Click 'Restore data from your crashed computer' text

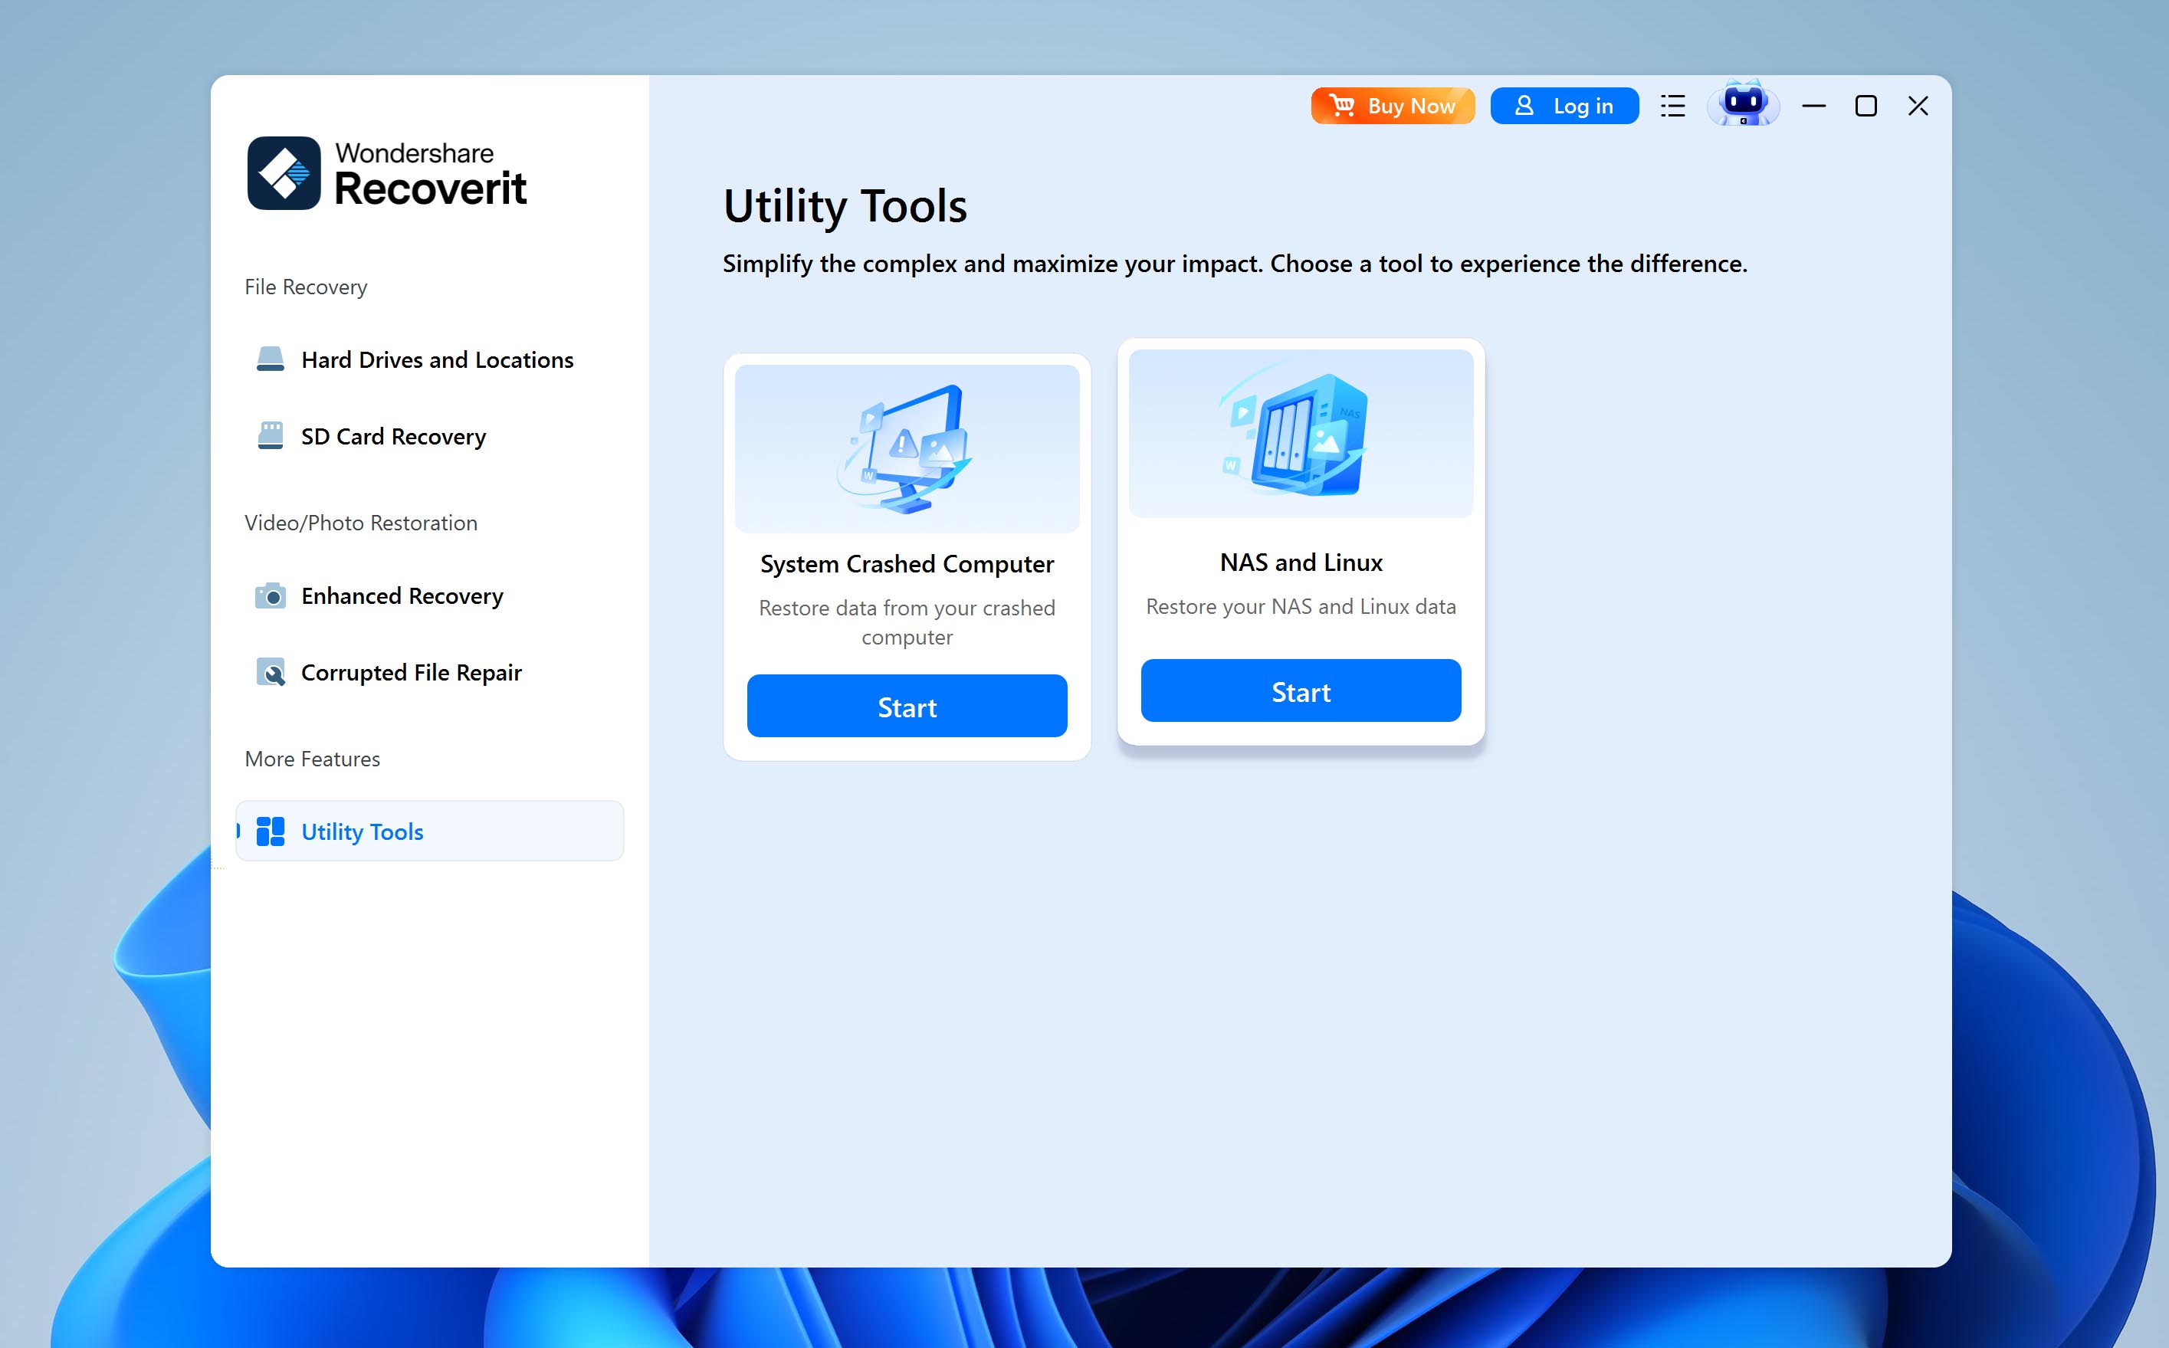pos(907,622)
